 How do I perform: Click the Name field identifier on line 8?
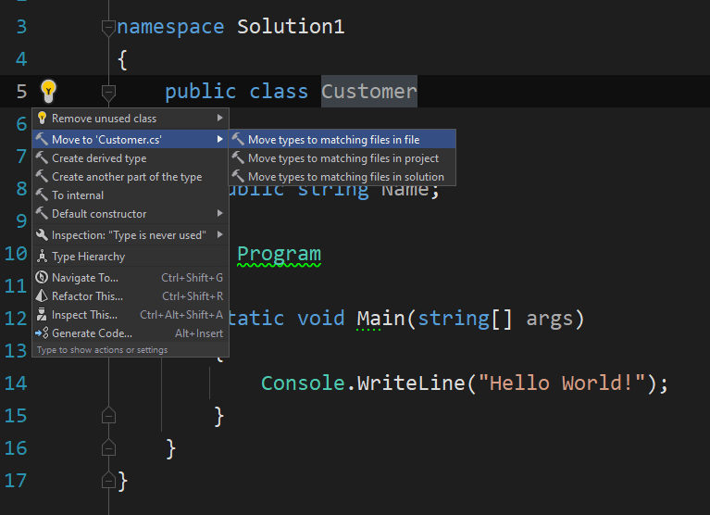(405, 191)
